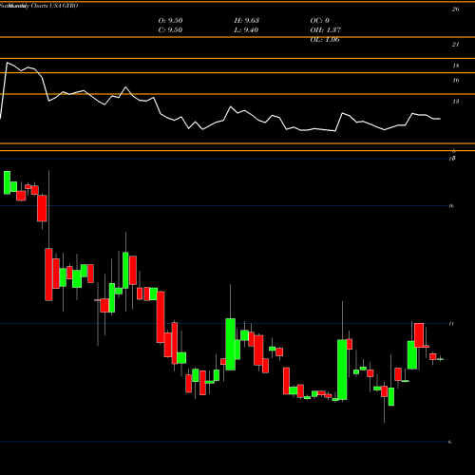Click the '16' label on the candlestick chart axis
475x475 pixels.
(x=451, y=206)
